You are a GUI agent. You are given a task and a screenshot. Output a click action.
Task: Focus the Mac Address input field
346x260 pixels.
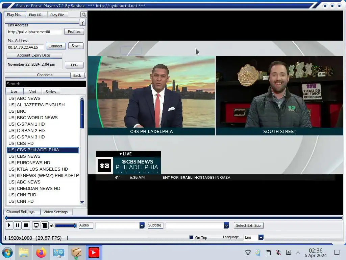pyautogui.click(x=25, y=47)
